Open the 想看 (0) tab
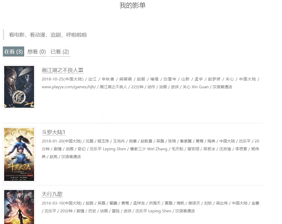The width and height of the screenshot is (282, 224). tap(36, 52)
